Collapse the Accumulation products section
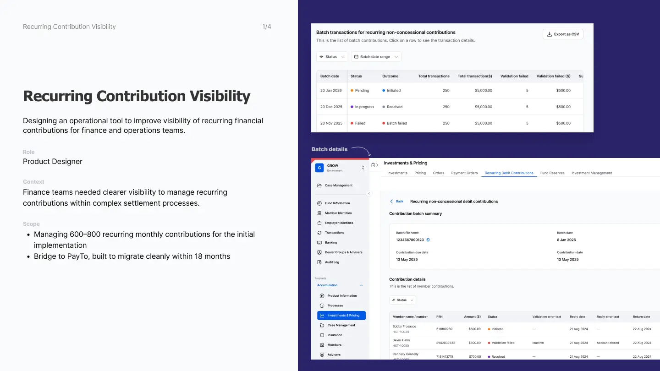Image resolution: width=660 pixels, height=371 pixels. pos(361,285)
